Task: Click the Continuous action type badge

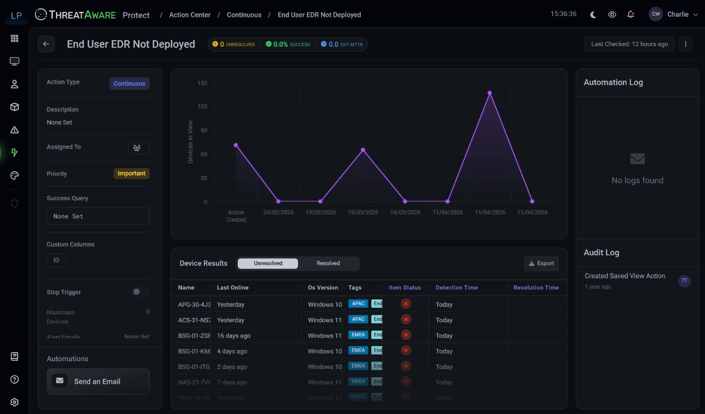Action: (129, 84)
